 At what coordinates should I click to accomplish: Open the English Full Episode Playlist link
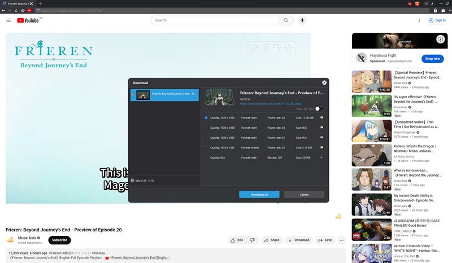click(138, 258)
